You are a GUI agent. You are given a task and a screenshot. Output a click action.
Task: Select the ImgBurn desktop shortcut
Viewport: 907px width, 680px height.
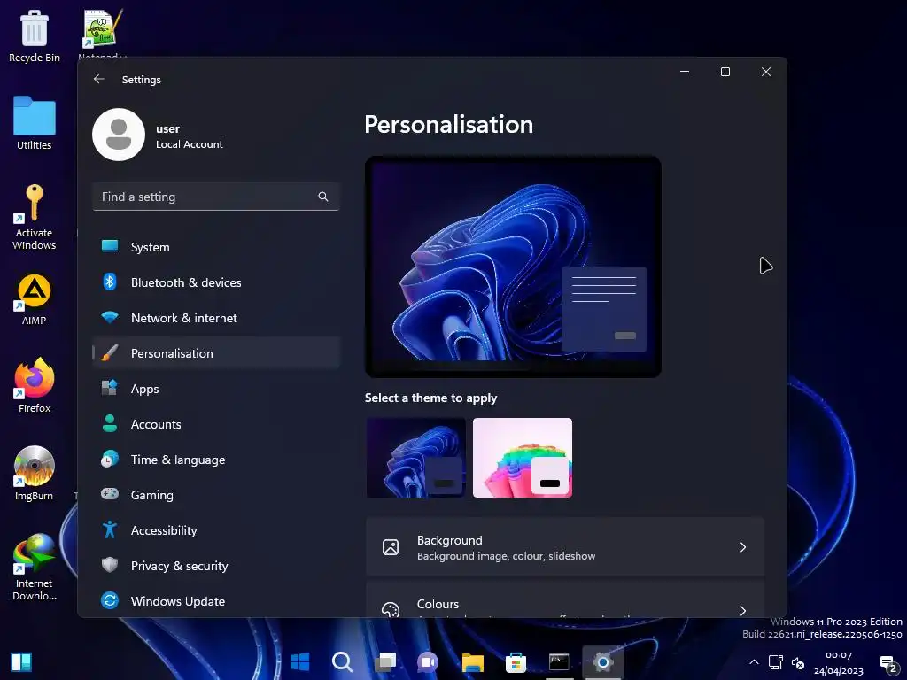(35, 473)
